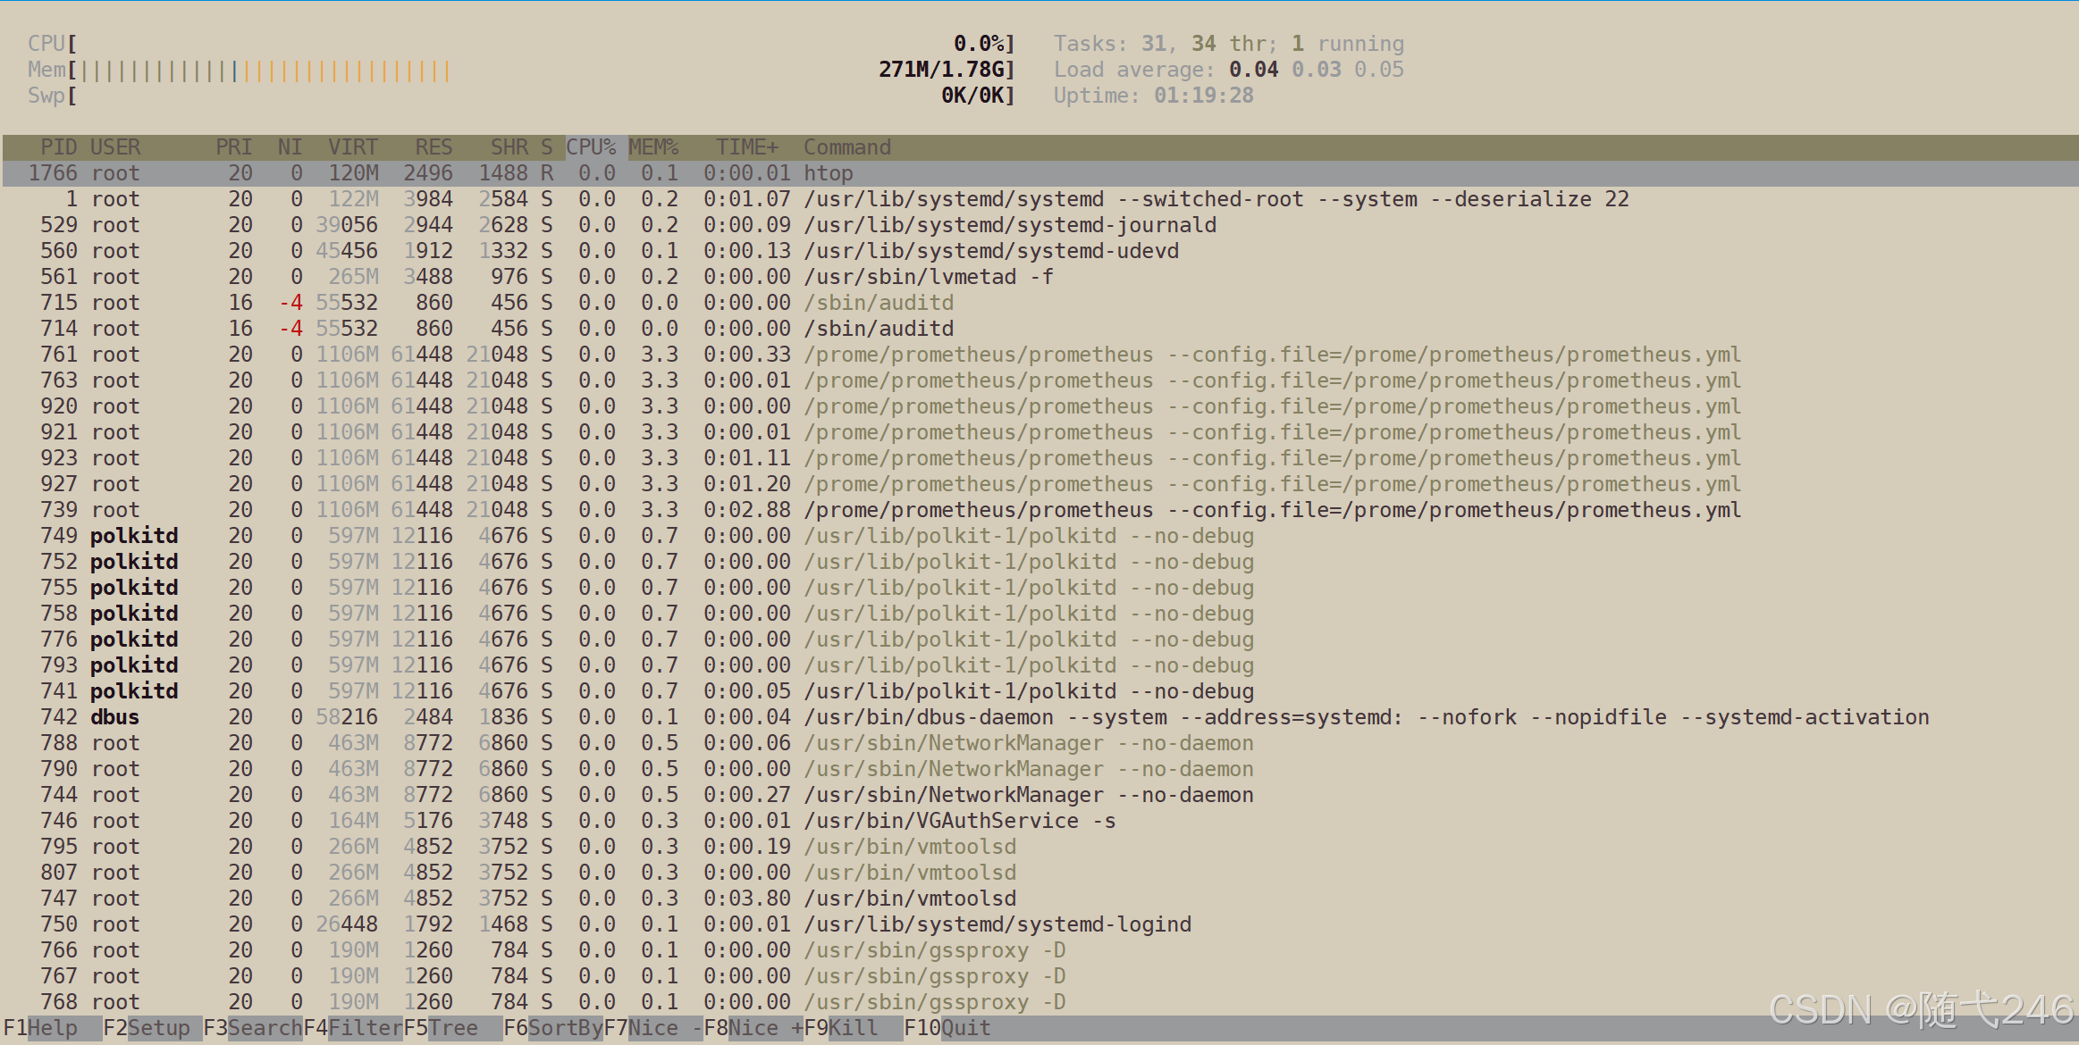
Task: Click F3 Search in function bar
Action: (264, 1028)
